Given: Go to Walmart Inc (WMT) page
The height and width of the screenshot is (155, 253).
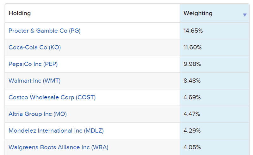Looking at the screenshot, I should coord(34,81).
